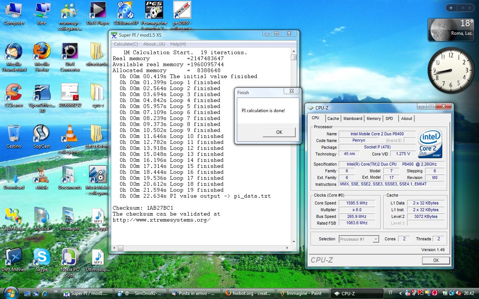Click the taskbar clock showing 20.42
This screenshot has width=479, height=299.
[469, 293]
